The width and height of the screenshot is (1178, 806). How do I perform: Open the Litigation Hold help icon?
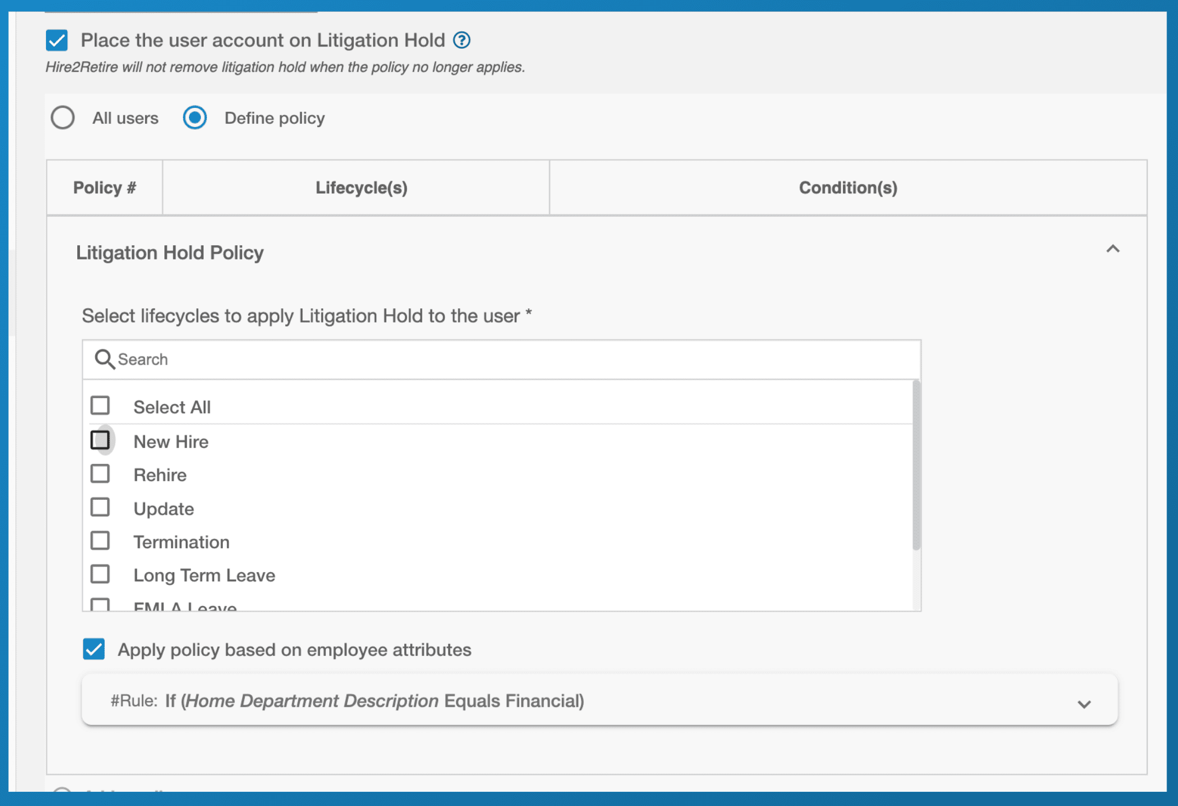point(462,40)
